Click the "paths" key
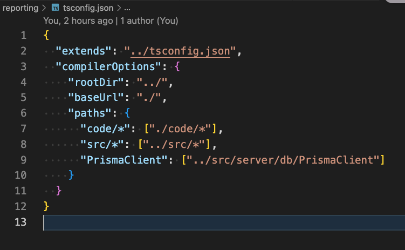The height and width of the screenshot is (250, 405). pos(90,113)
